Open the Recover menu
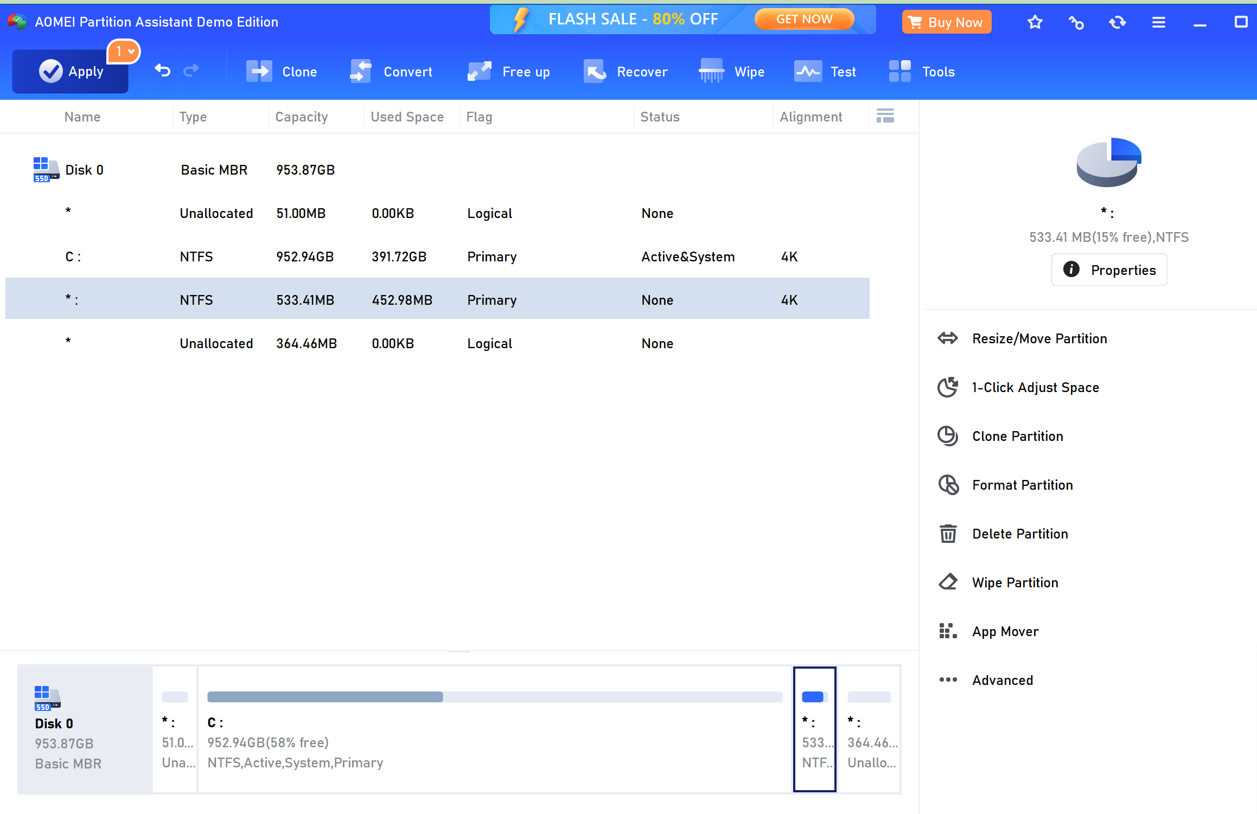The height and width of the screenshot is (814, 1257). pyautogui.click(x=626, y=72)
